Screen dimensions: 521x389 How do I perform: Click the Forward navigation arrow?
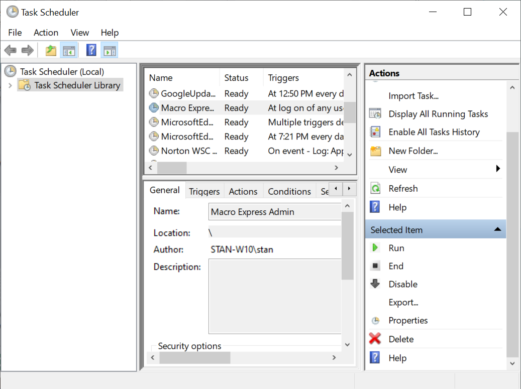tap(27, 50)
